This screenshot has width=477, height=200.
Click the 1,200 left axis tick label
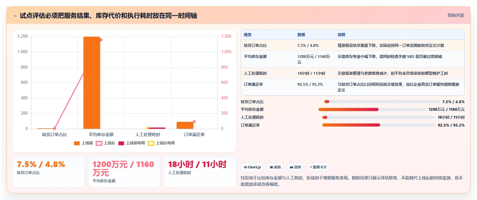pos(22,36)
